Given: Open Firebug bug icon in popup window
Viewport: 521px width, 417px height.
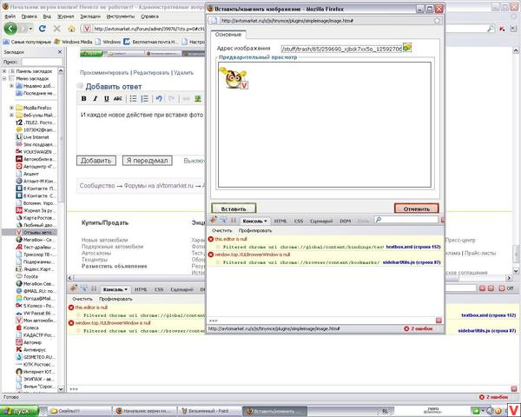Looking at the screenshot, I should click(214, 219).
